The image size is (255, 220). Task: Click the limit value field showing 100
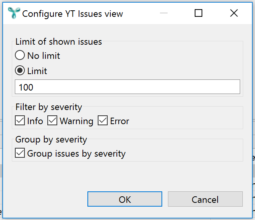pyautogui.click(x=127, y=87)
